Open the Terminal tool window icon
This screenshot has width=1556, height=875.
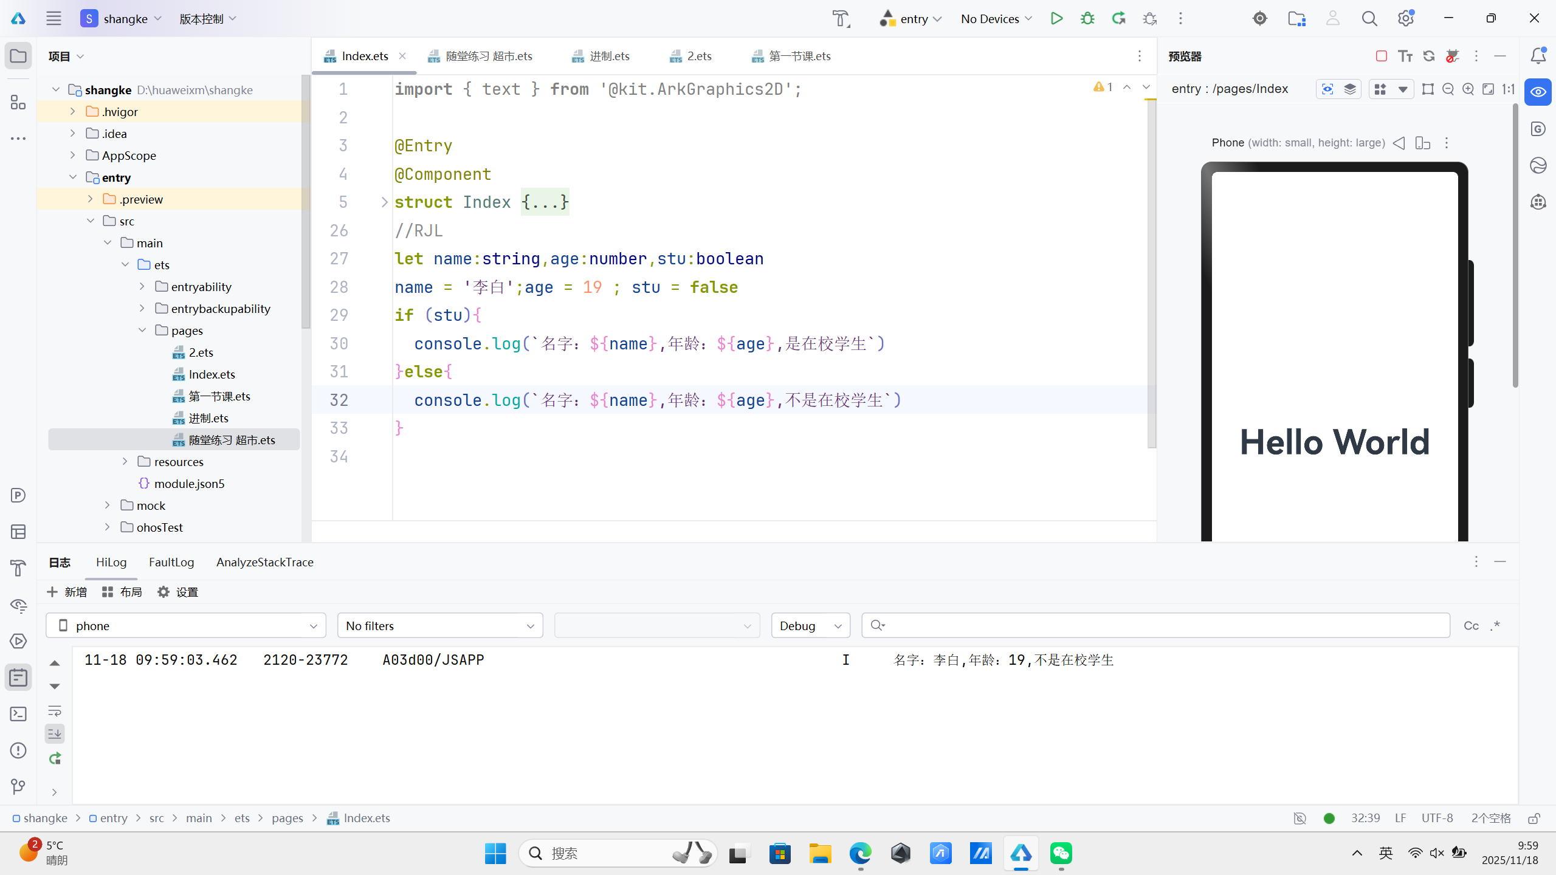[18, 714]
